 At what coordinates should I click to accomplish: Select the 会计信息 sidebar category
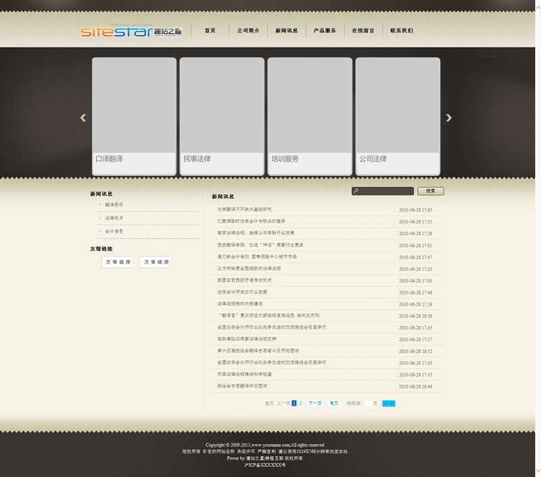[x=114, y=231]
